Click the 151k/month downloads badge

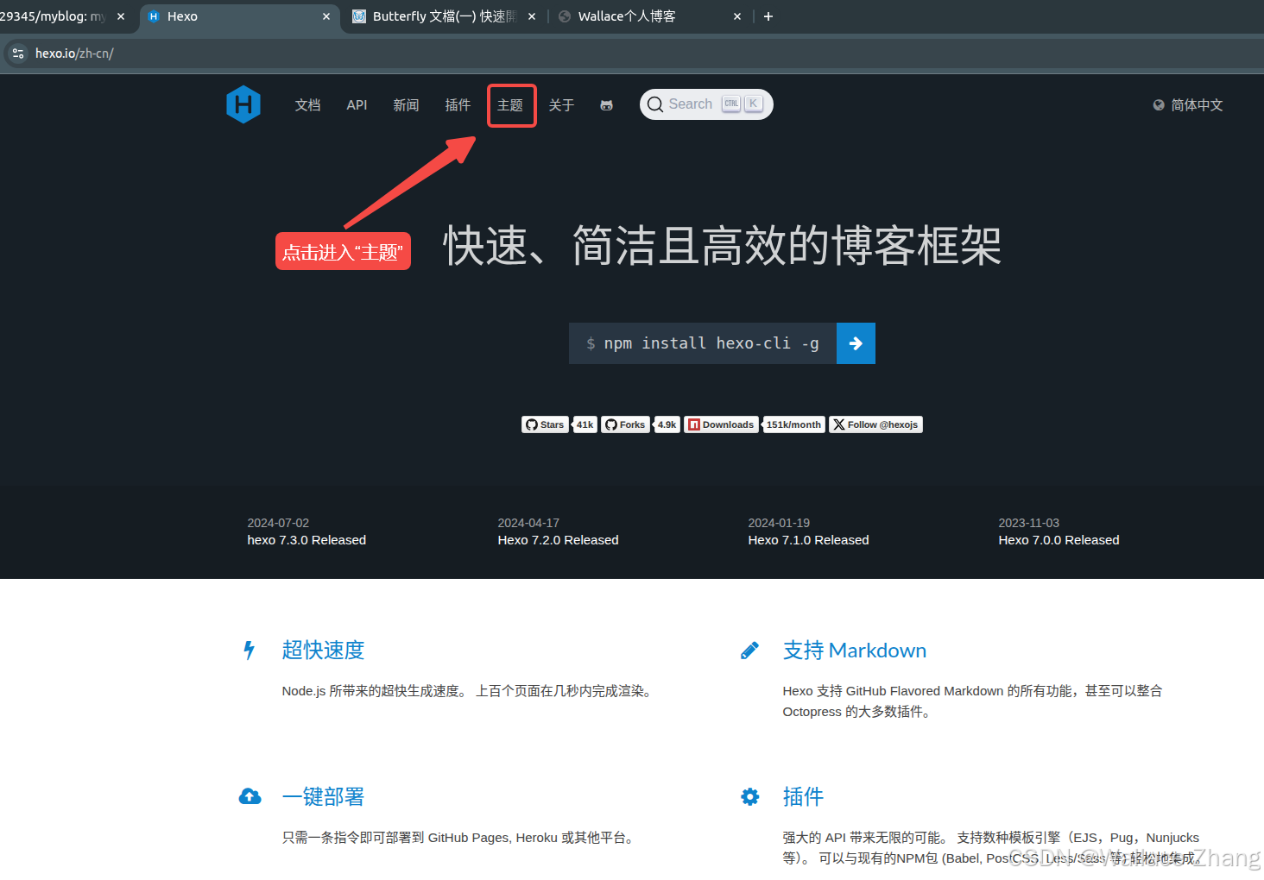[x=793, y=424]
